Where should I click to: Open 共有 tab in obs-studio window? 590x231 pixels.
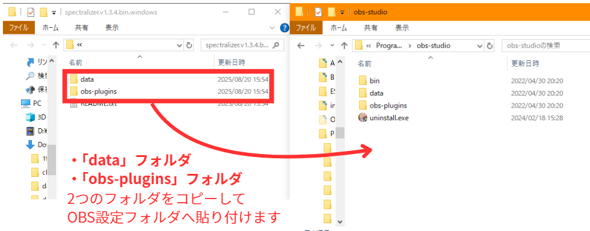[370, 28]
